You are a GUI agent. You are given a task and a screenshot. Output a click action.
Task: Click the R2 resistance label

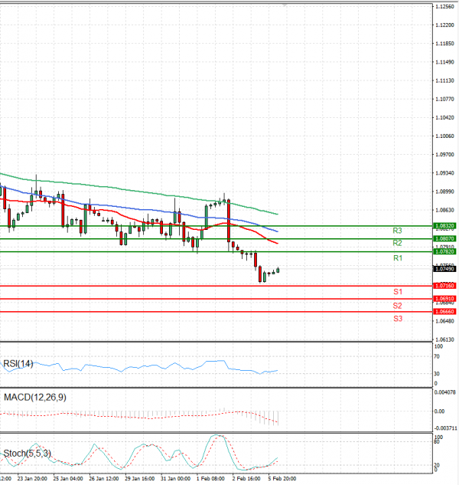click(x=397, y=243)
